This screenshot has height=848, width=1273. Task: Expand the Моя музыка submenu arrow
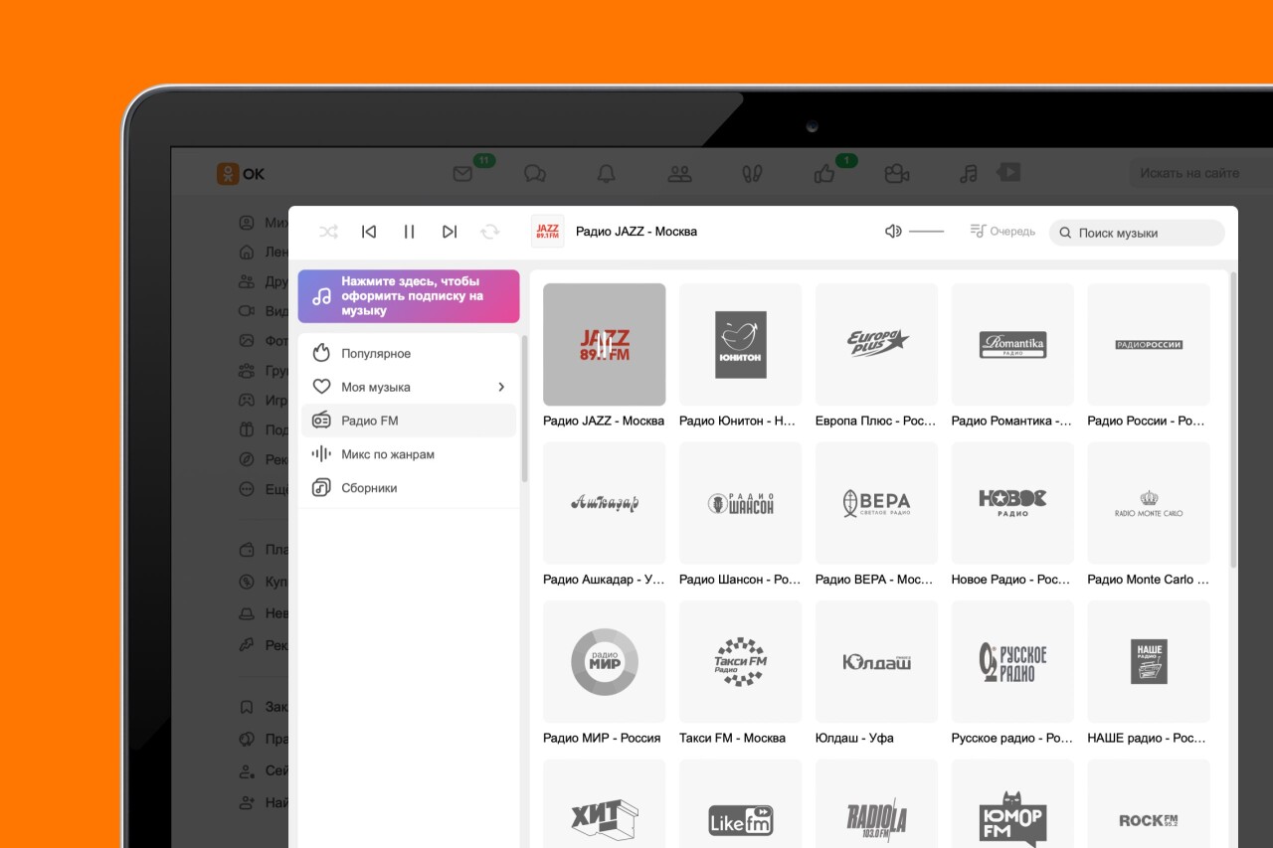[501, 388]
